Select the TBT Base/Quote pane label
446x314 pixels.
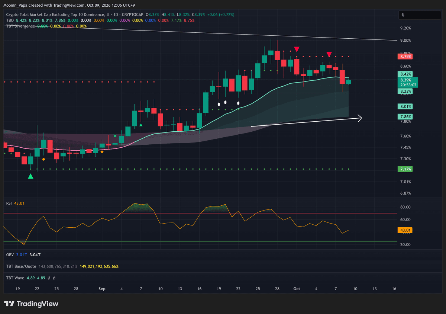coord(21,266)
